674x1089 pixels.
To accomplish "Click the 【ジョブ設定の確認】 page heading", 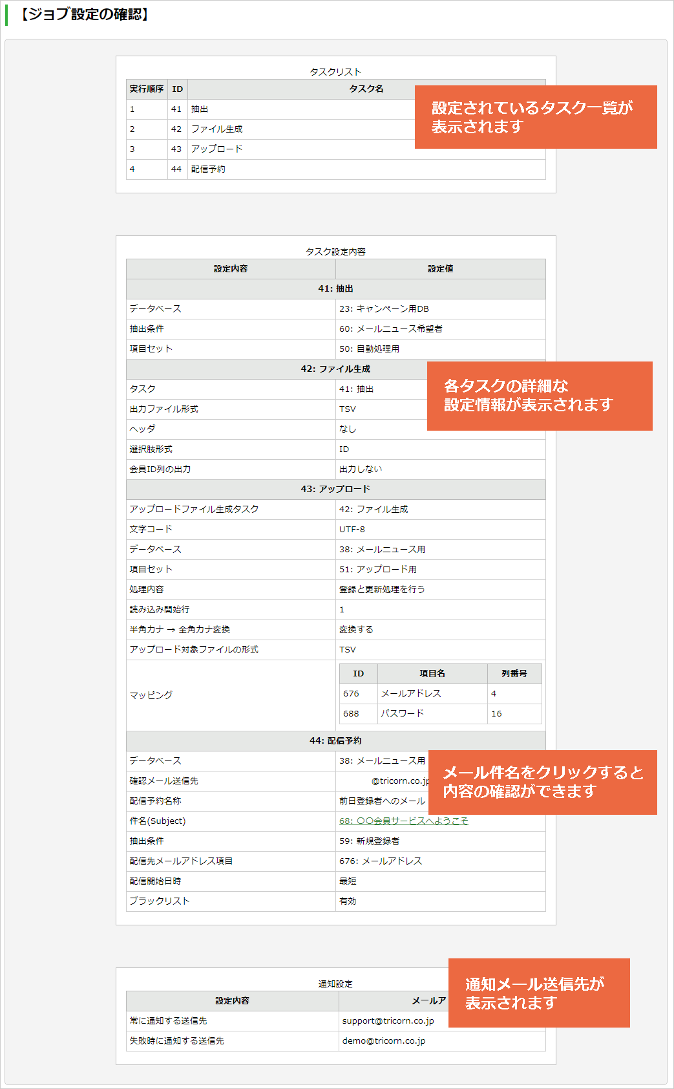I will pos(83,14).
